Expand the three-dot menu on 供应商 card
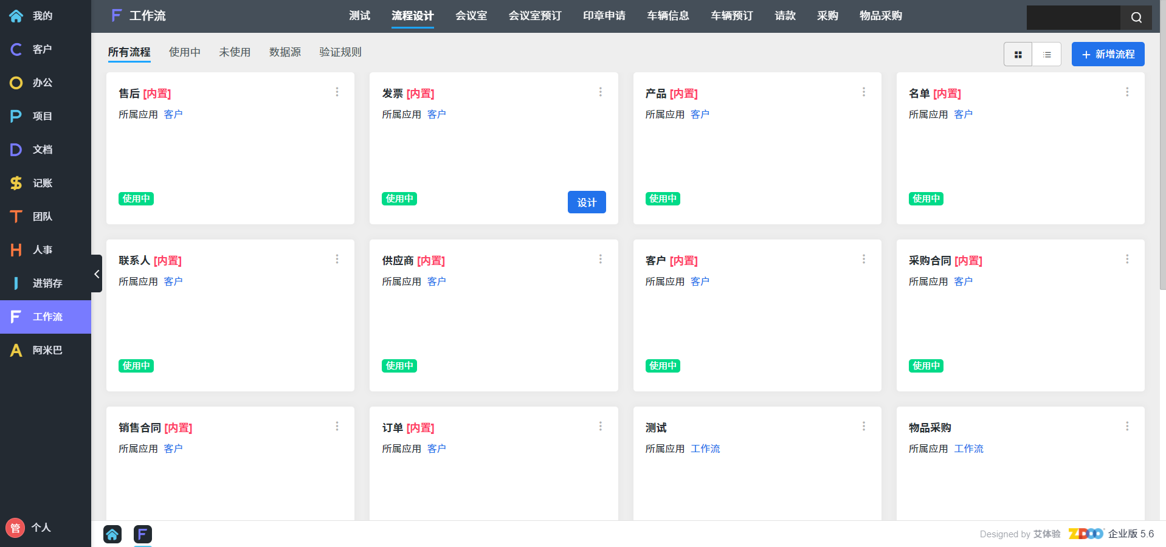1166x547 pixels. tap(600, 259)
